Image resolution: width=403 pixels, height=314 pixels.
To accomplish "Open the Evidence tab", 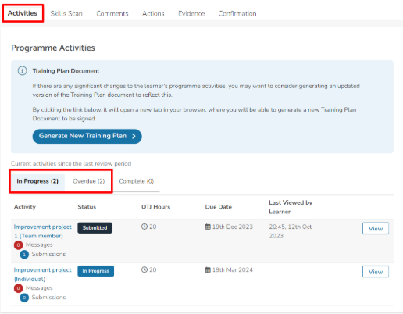I will [191, 13].
